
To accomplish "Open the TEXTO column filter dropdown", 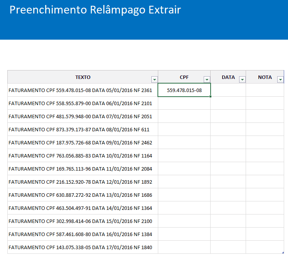I will (154, 80).
